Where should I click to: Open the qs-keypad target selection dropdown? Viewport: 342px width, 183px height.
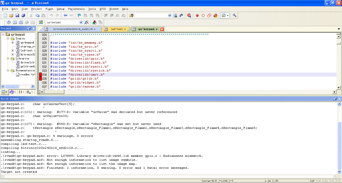[81, 22]
